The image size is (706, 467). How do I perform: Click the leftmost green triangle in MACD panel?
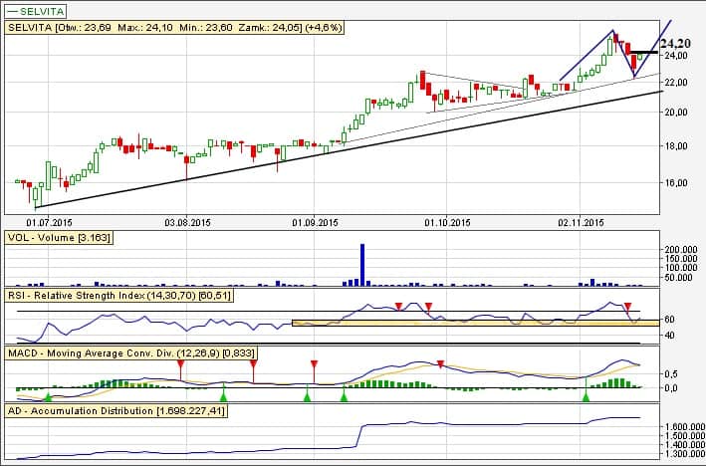point(47,397)
